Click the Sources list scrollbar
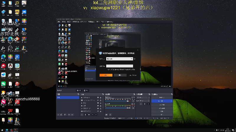Screen dimensions: 236x132 [103, 102]
